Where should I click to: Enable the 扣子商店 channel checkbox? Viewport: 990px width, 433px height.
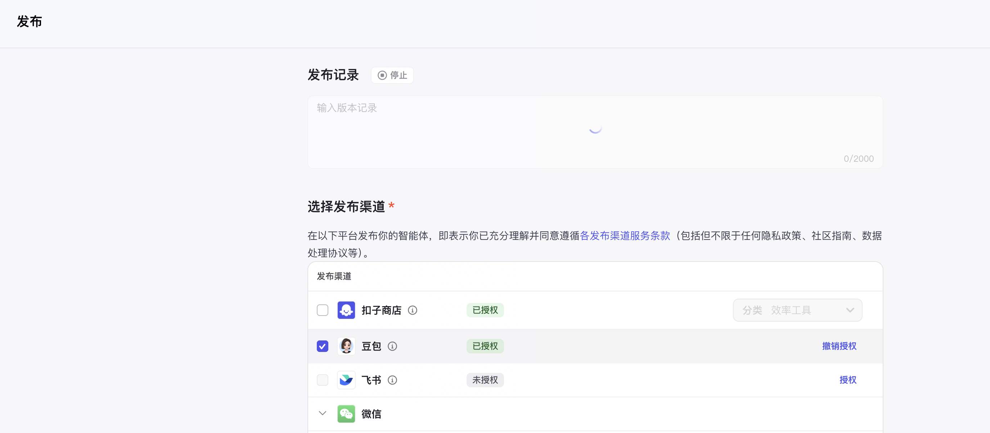point(323,310)
